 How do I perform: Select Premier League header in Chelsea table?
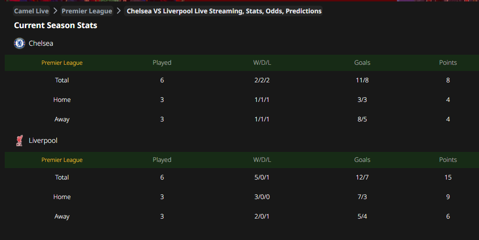[62, 63]
